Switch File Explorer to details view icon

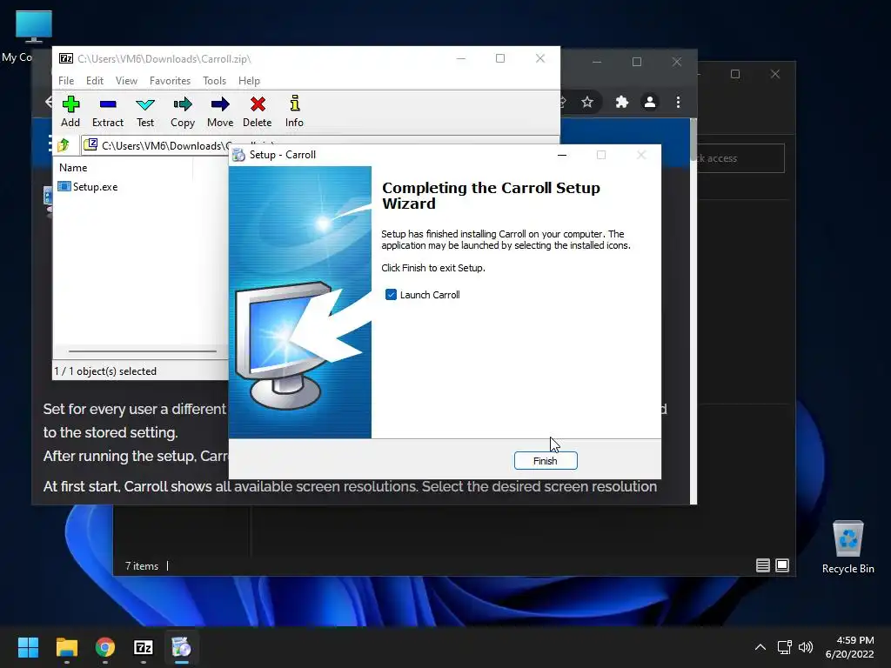762,565
